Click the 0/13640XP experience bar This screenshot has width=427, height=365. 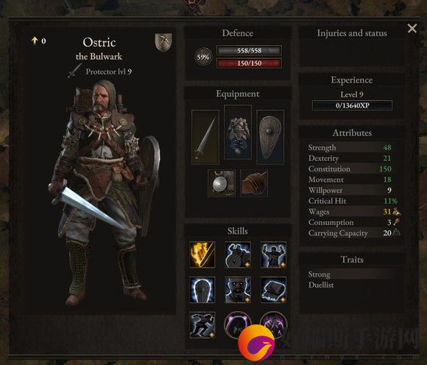coord(352,105)
